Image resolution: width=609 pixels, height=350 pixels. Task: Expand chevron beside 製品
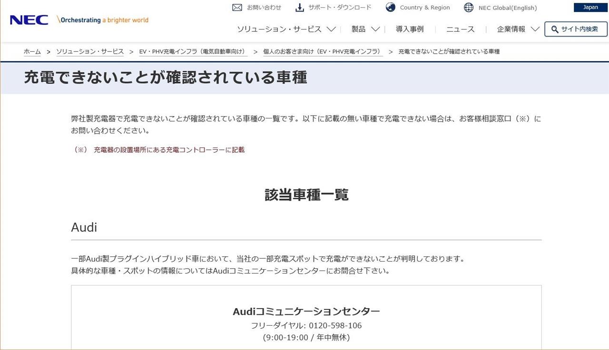coord(375,29)
